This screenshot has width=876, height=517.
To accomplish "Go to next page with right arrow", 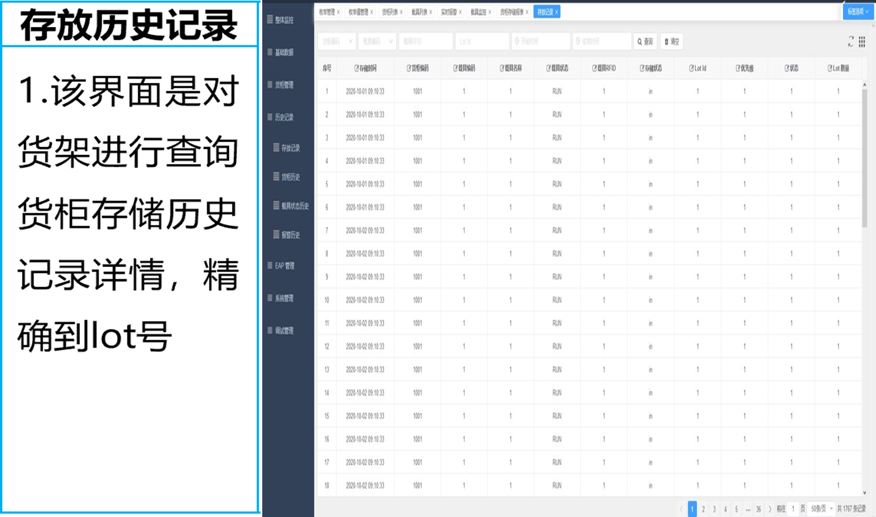I will coord(770,509).
